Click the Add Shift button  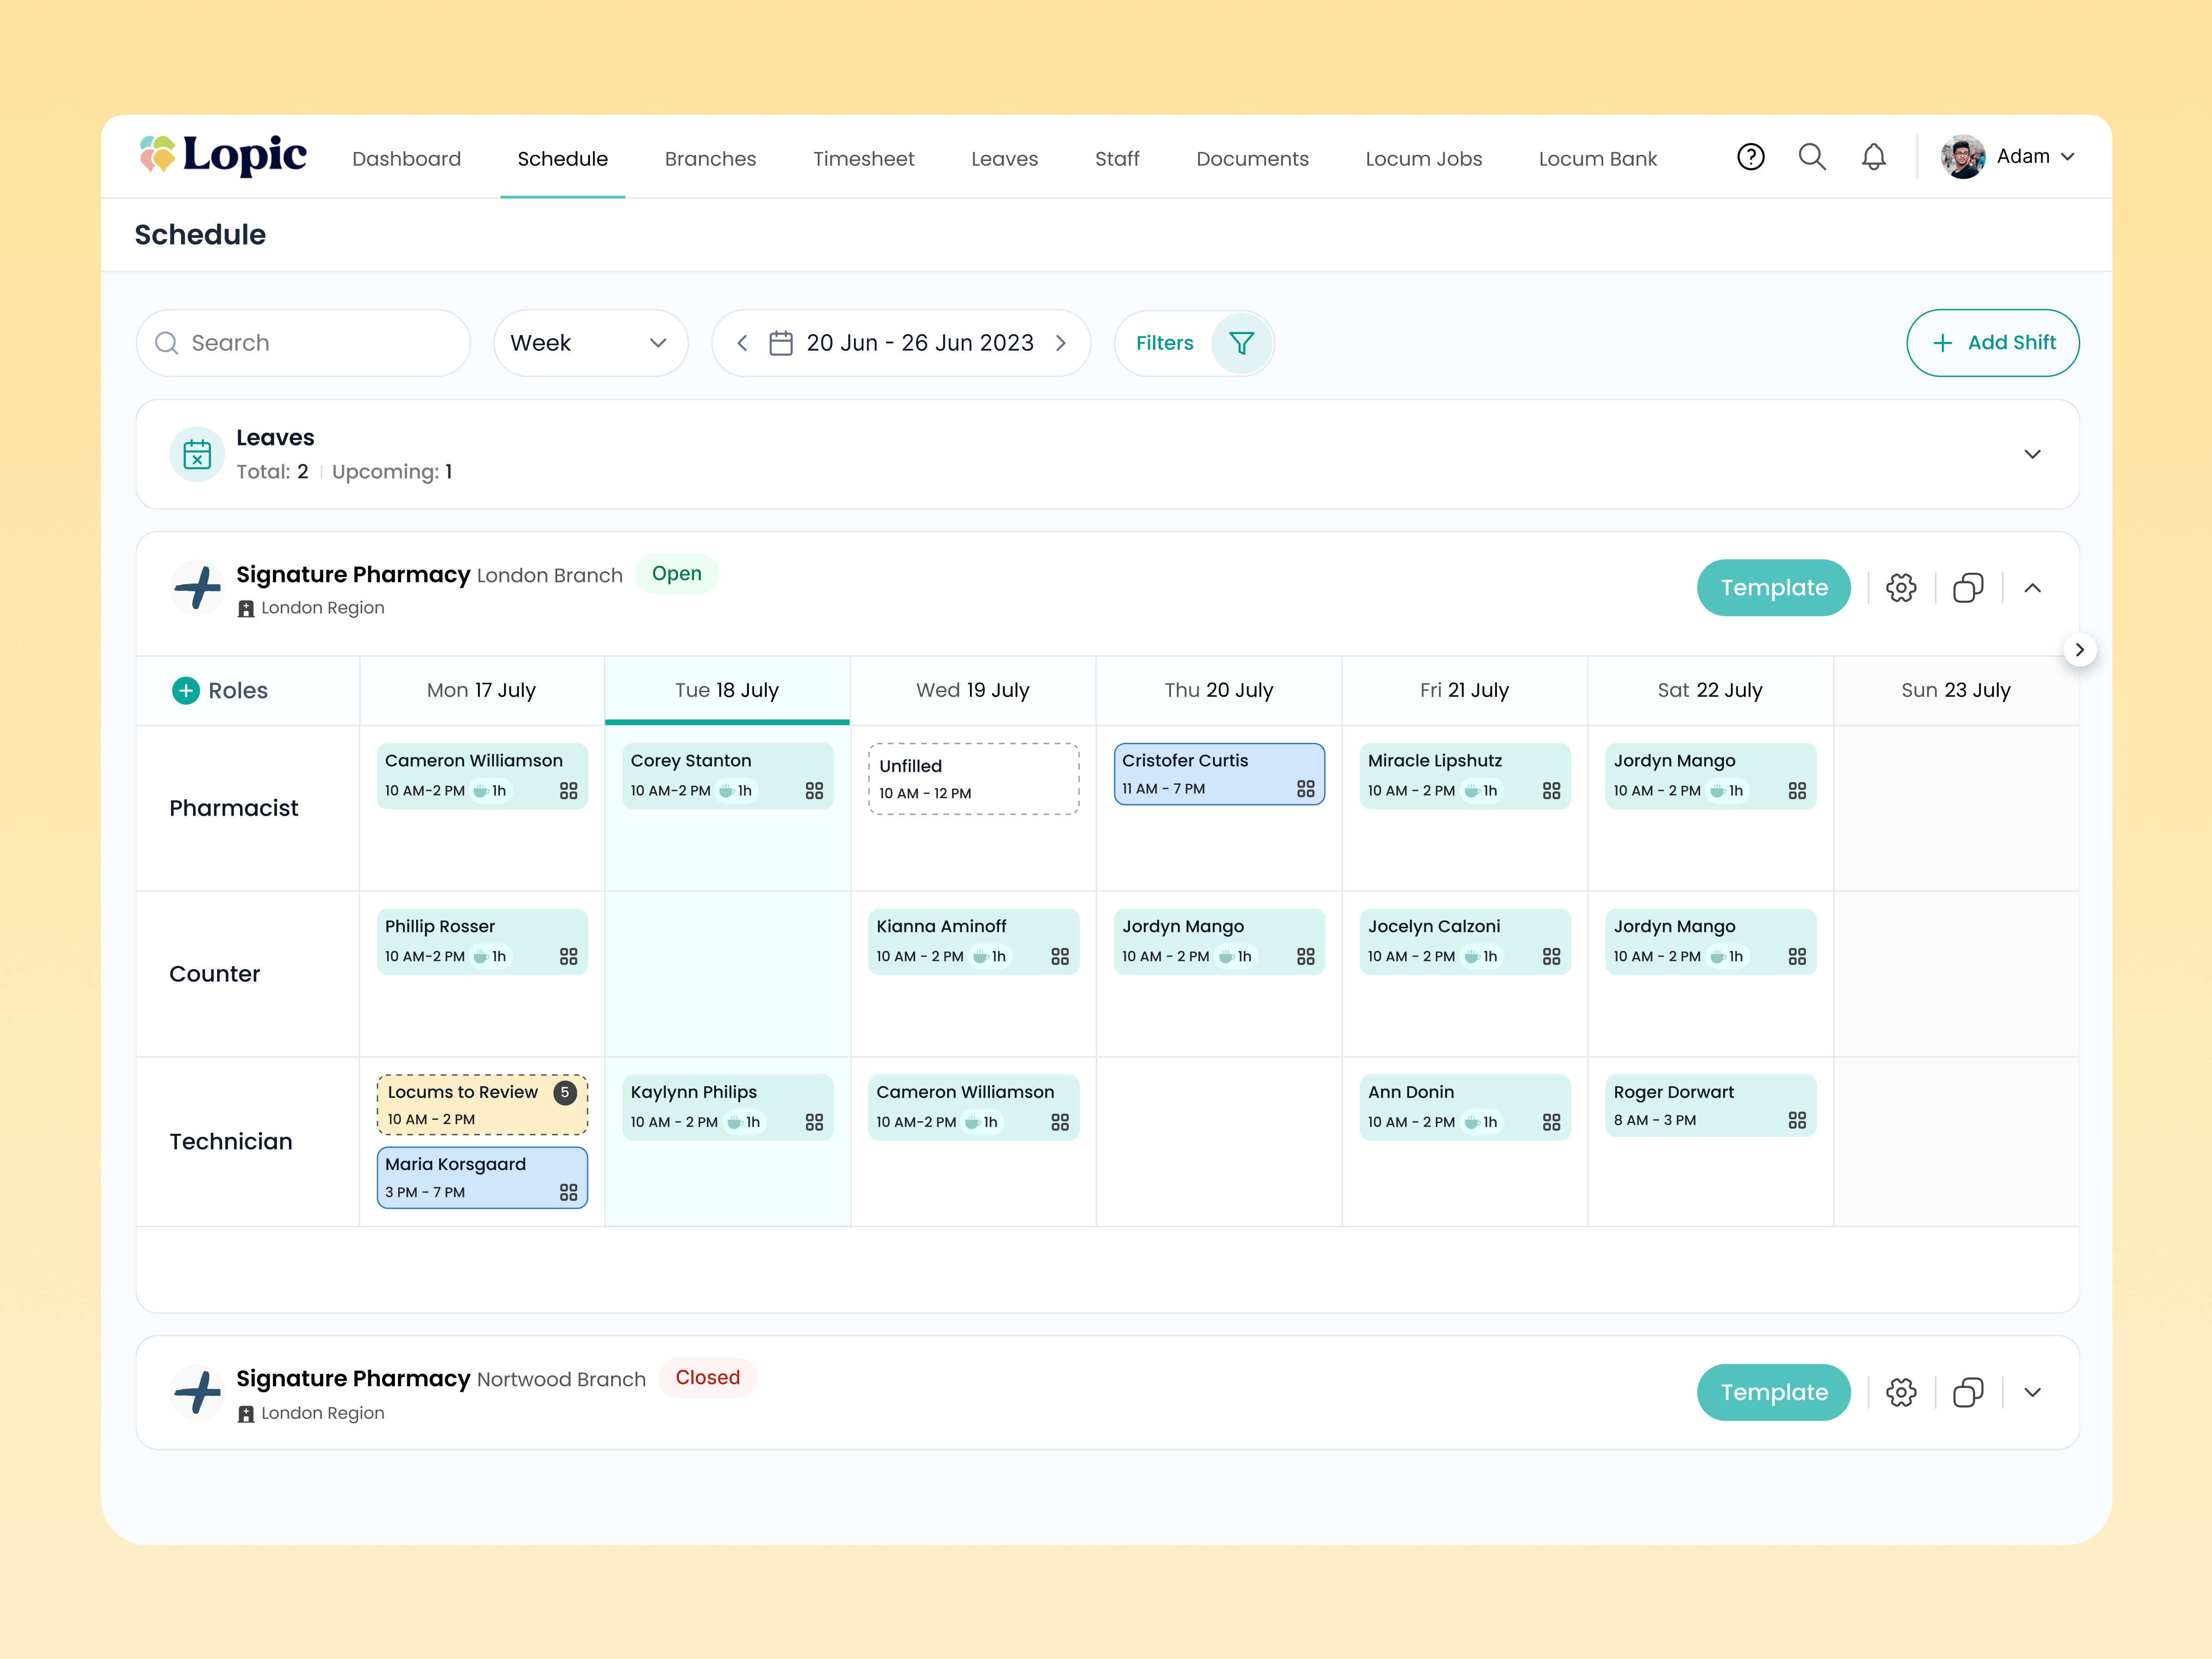tap(1992, 343)
